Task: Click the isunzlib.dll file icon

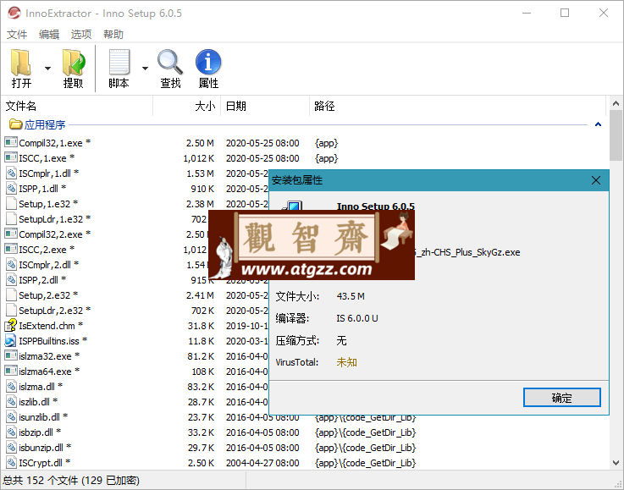Action: pyautogui.click(x=12, y=417)
